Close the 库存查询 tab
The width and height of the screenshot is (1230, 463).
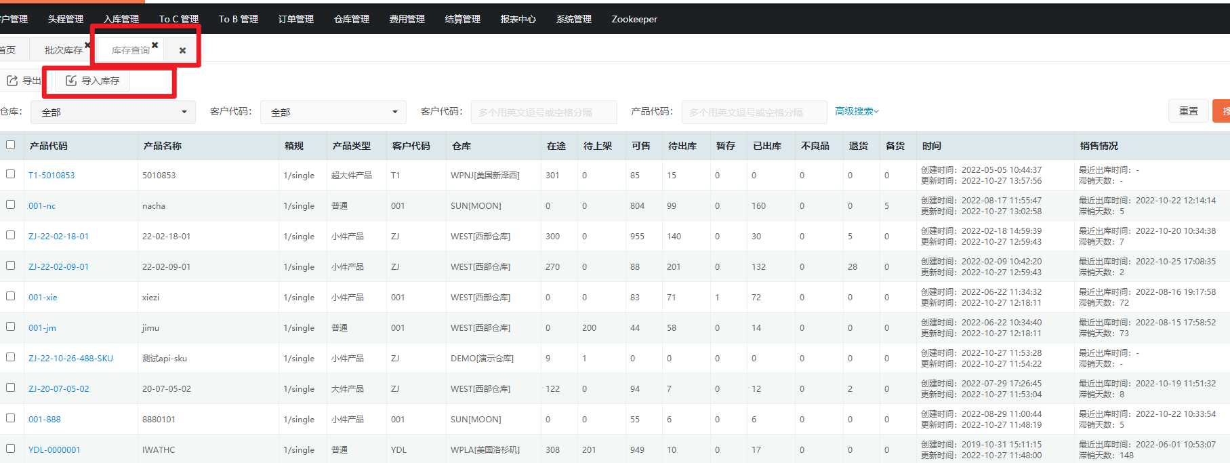(x=155, y=45)
